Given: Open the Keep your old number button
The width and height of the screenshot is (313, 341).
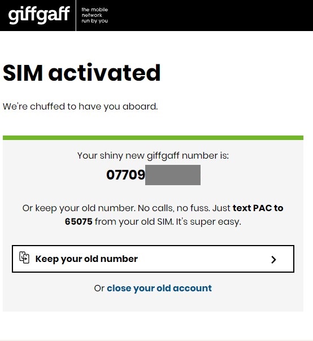Looking at the screenshot, I should click(x=153, y=259).
